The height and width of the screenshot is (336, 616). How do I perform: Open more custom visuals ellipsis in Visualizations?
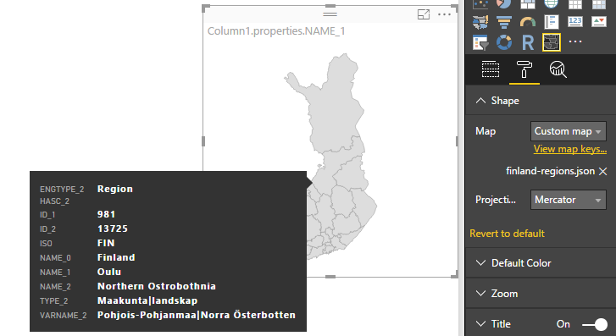pyautogui.click(x=575, y=41)
